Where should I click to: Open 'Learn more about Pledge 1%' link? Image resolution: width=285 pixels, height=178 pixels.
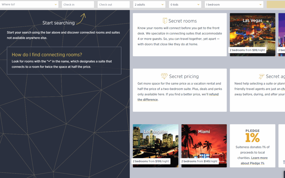coord(253,161)
